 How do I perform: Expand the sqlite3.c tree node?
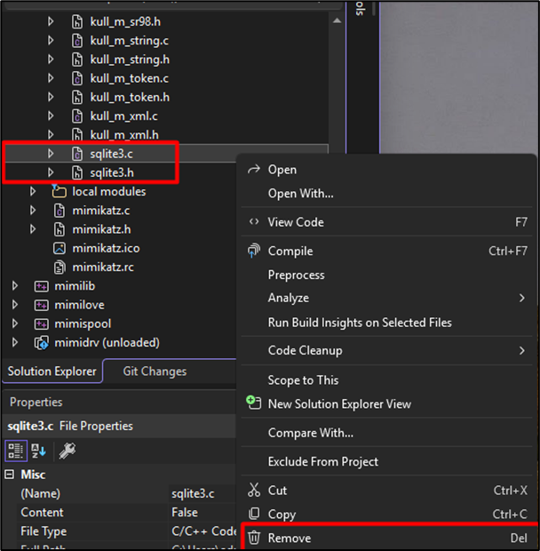51,154
